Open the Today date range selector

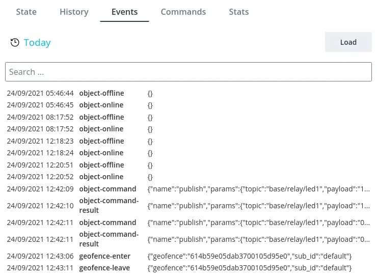[x=37, y=43]
